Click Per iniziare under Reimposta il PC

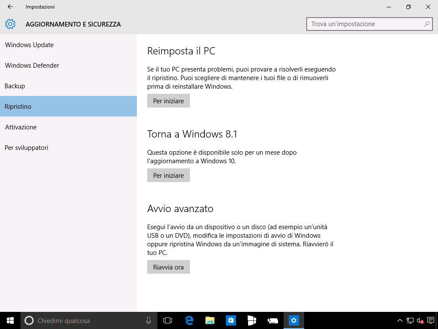(x=169, y=101)
